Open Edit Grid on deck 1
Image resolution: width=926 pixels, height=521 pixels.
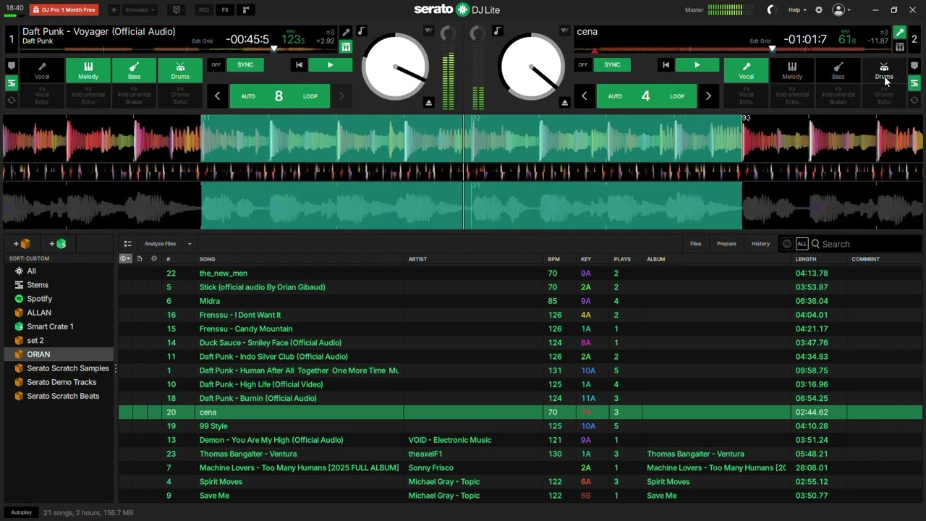[202, 41]
